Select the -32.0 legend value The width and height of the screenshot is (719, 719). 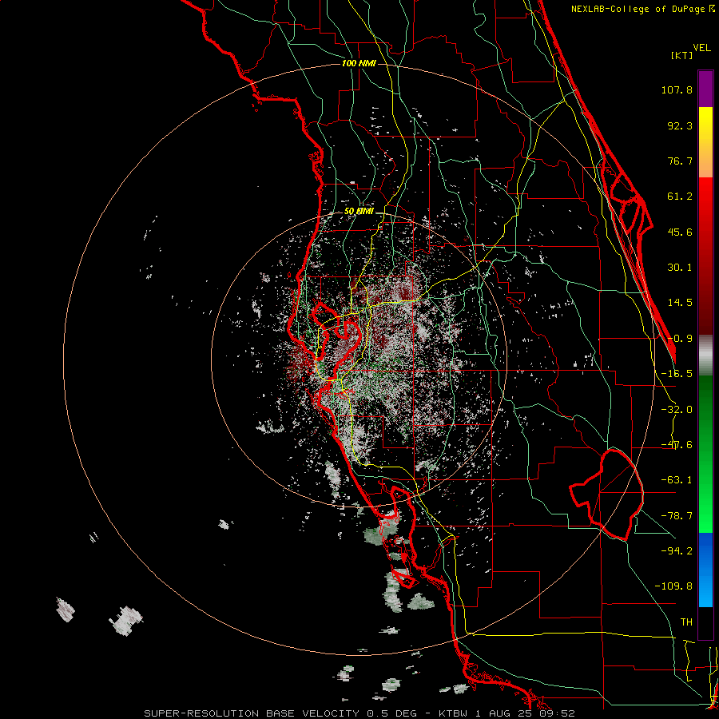(x=677, y=410)
